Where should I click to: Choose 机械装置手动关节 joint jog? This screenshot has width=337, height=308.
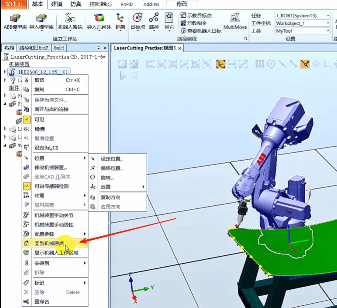(x=55, y=215)
